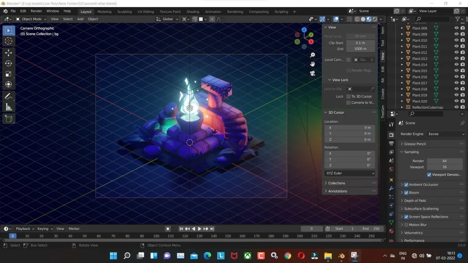Select the Rotate tool

(9, 63)
